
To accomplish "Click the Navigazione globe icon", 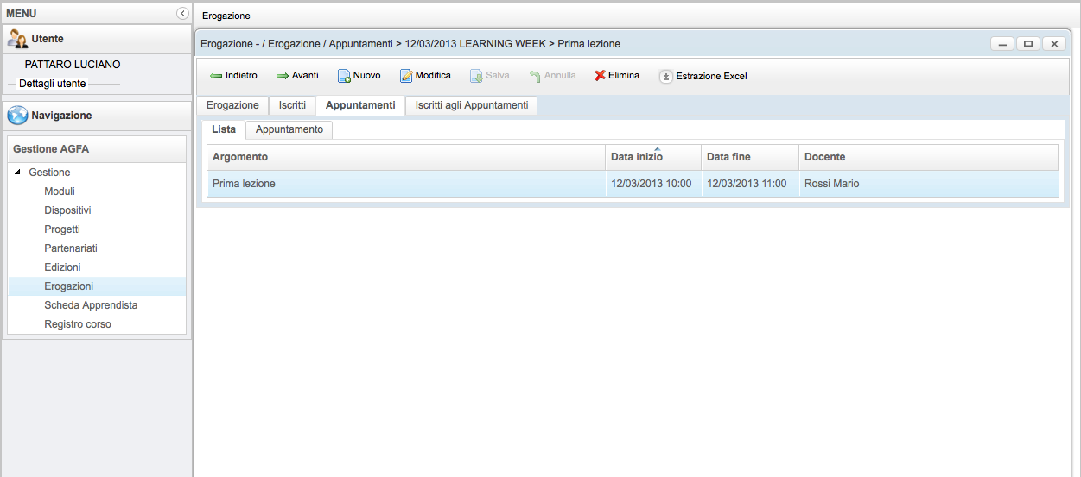I will 17,116.
